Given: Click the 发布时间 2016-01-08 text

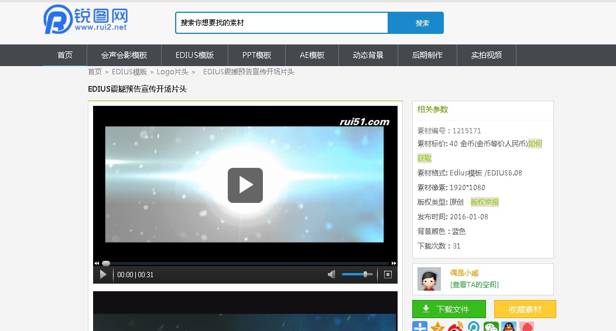Looking at the screenshot, I should coord(453,217).
